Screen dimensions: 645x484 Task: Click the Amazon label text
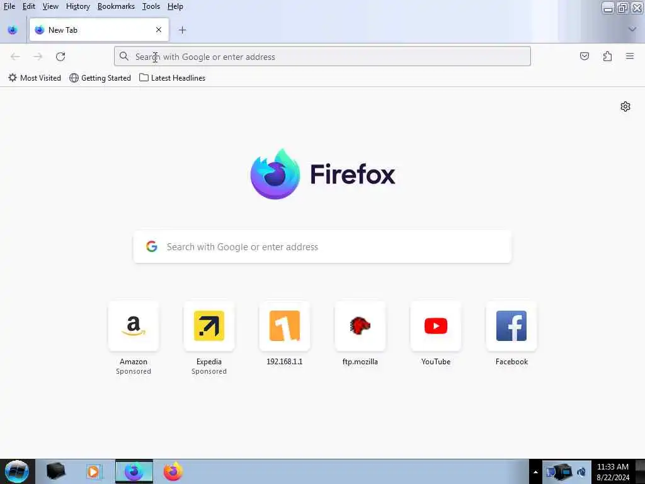tap(134, 361)
